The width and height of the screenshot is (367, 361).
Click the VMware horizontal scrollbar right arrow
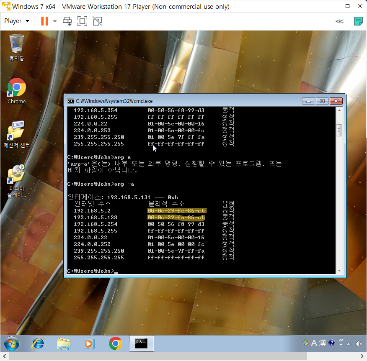(362, 356)
